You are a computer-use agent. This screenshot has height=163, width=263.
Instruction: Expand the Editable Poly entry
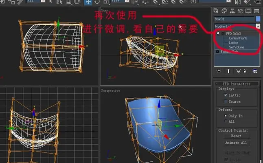(x=217, y=51)
